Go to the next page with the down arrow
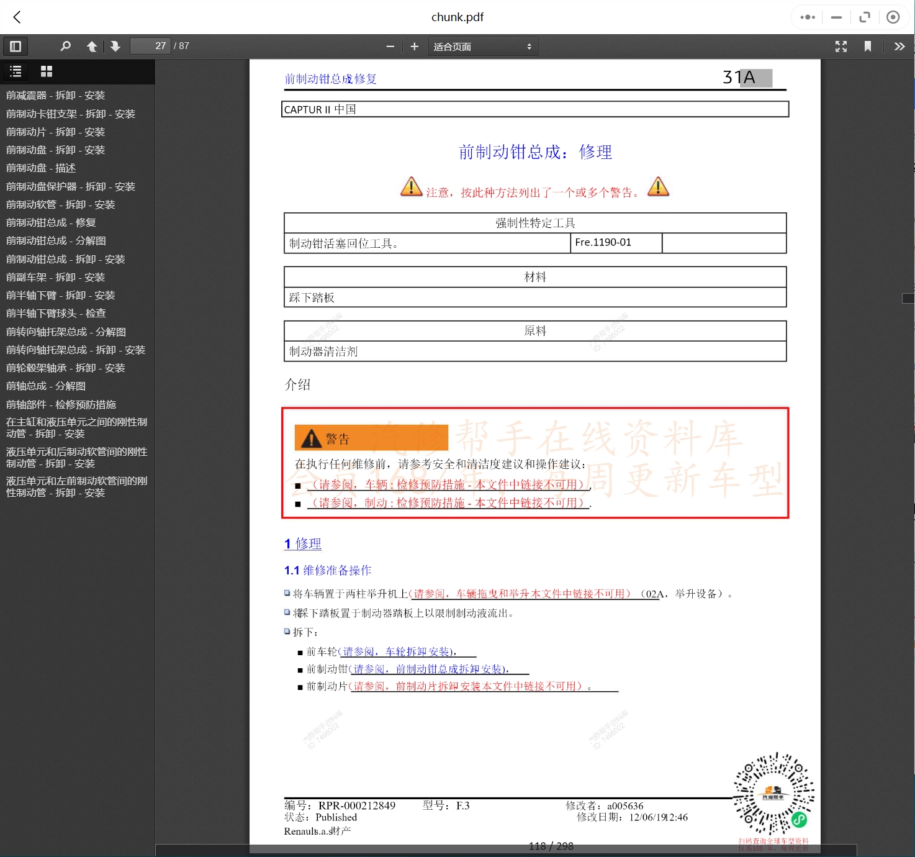 [x=115, y=46]
